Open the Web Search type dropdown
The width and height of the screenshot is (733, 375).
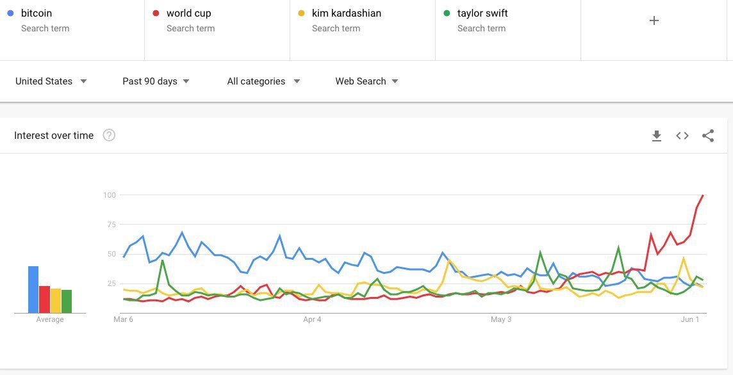click(366, 81)
